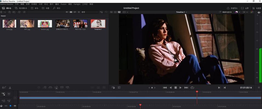Switch media pool to Thumbnail grid view
The image size is (262, 109).
pyautogui.click(x=71, y=12)
